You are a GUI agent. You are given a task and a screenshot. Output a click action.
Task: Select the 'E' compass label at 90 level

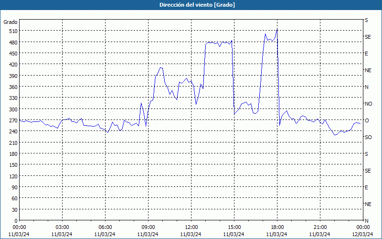(366, 187)
